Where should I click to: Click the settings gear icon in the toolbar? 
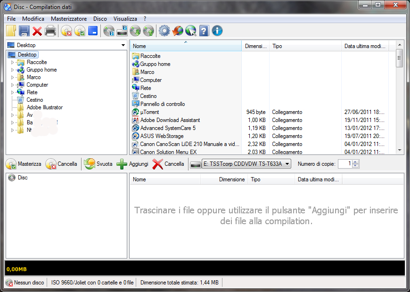(x=164, y=31)
